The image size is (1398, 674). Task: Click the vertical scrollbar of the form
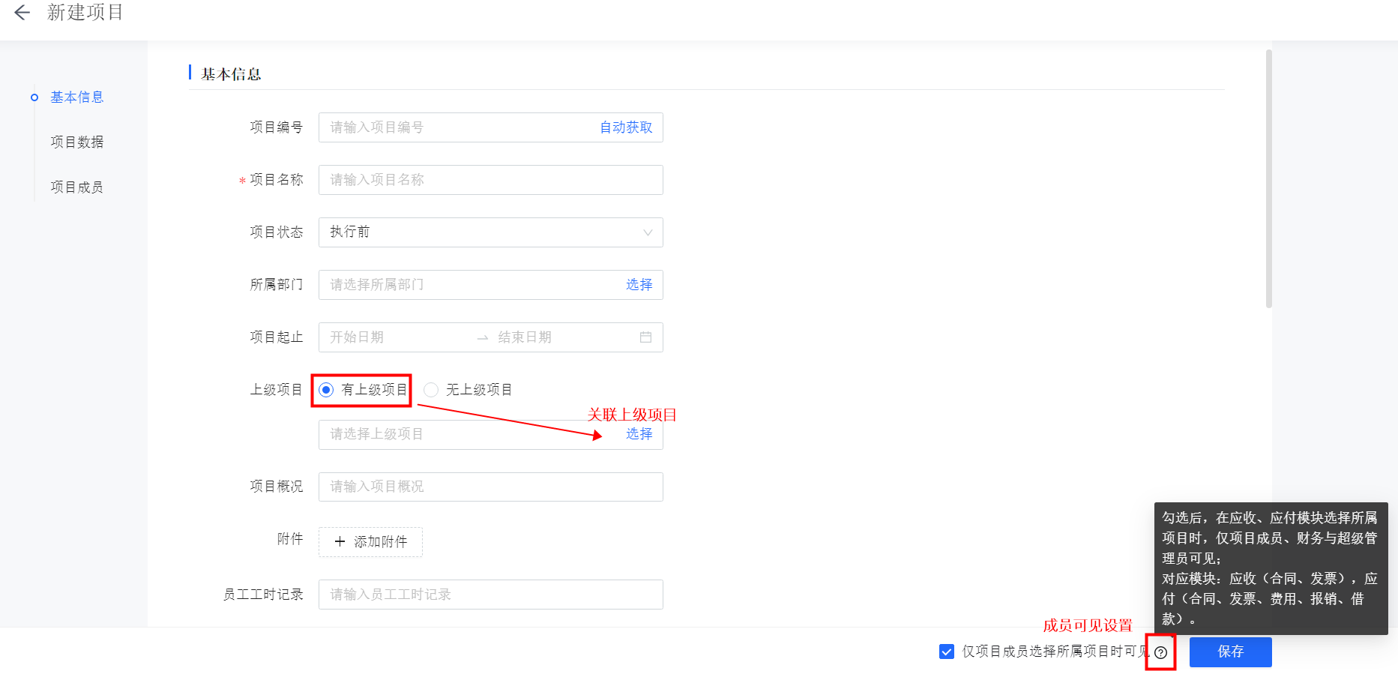(x=1268, y=178)
